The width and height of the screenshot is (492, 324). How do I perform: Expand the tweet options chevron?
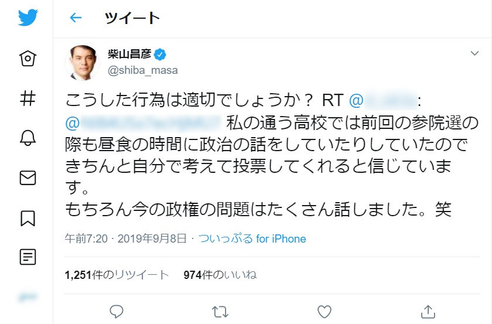point(475,53)
